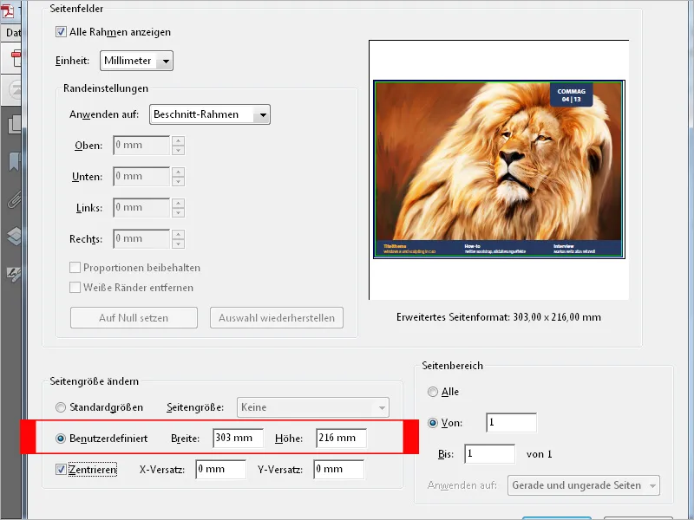Click the Acrobat PDF title bar icon

point(8,11)
